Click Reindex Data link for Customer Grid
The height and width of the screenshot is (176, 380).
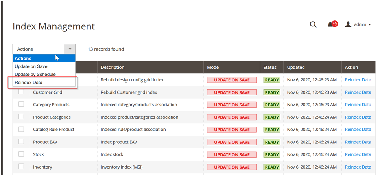coord(358,92)
